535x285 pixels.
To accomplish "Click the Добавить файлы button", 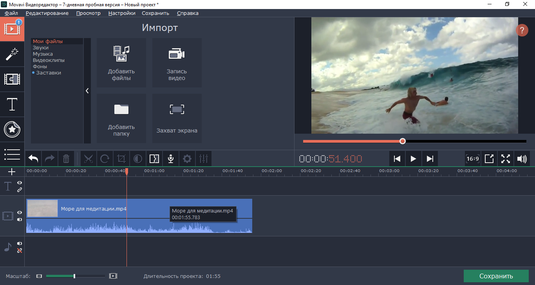I will click(x=121, y=63).
